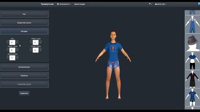This screenshot has width=200, height=112.
Task: Open the language flag dropdown
Action: coord(150,4)
